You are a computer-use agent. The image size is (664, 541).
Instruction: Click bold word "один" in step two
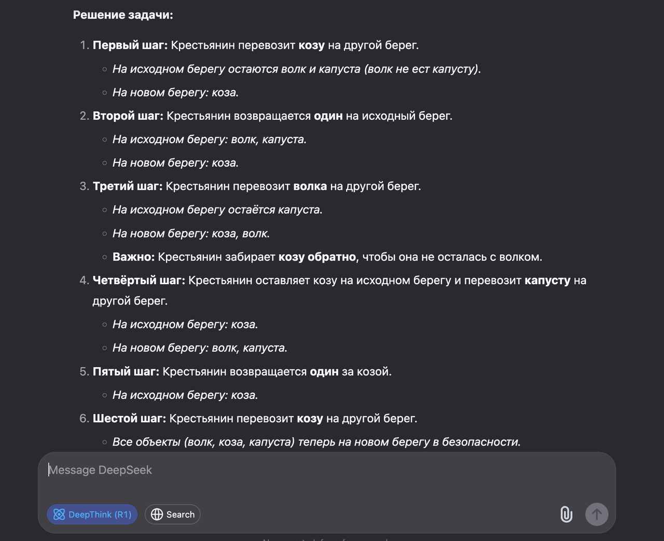pos(328,116)
